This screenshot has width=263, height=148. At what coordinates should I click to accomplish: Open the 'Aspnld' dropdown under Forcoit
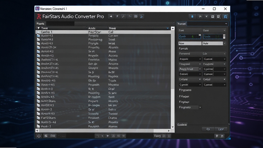tap(190, 59)
